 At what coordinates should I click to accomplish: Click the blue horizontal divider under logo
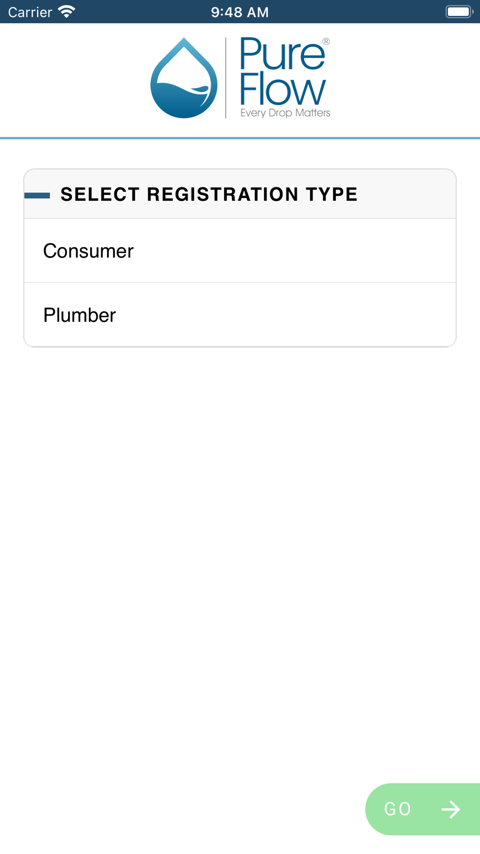click(240, 138)
